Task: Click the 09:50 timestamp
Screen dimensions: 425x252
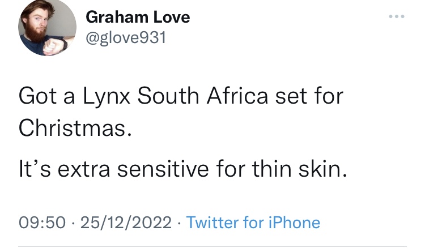Action: (42, 223)
